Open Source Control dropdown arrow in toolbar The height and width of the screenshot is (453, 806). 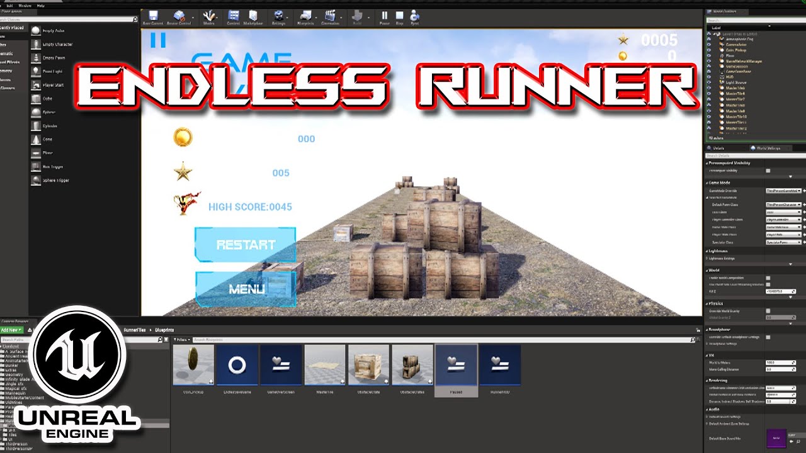tap(195, 16)
